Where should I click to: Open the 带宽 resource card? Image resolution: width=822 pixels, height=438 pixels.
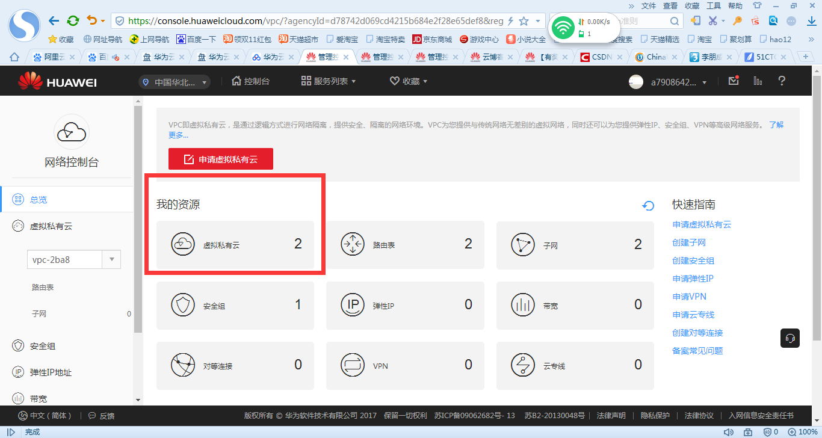pyautogui.click(x=575, y=305)
